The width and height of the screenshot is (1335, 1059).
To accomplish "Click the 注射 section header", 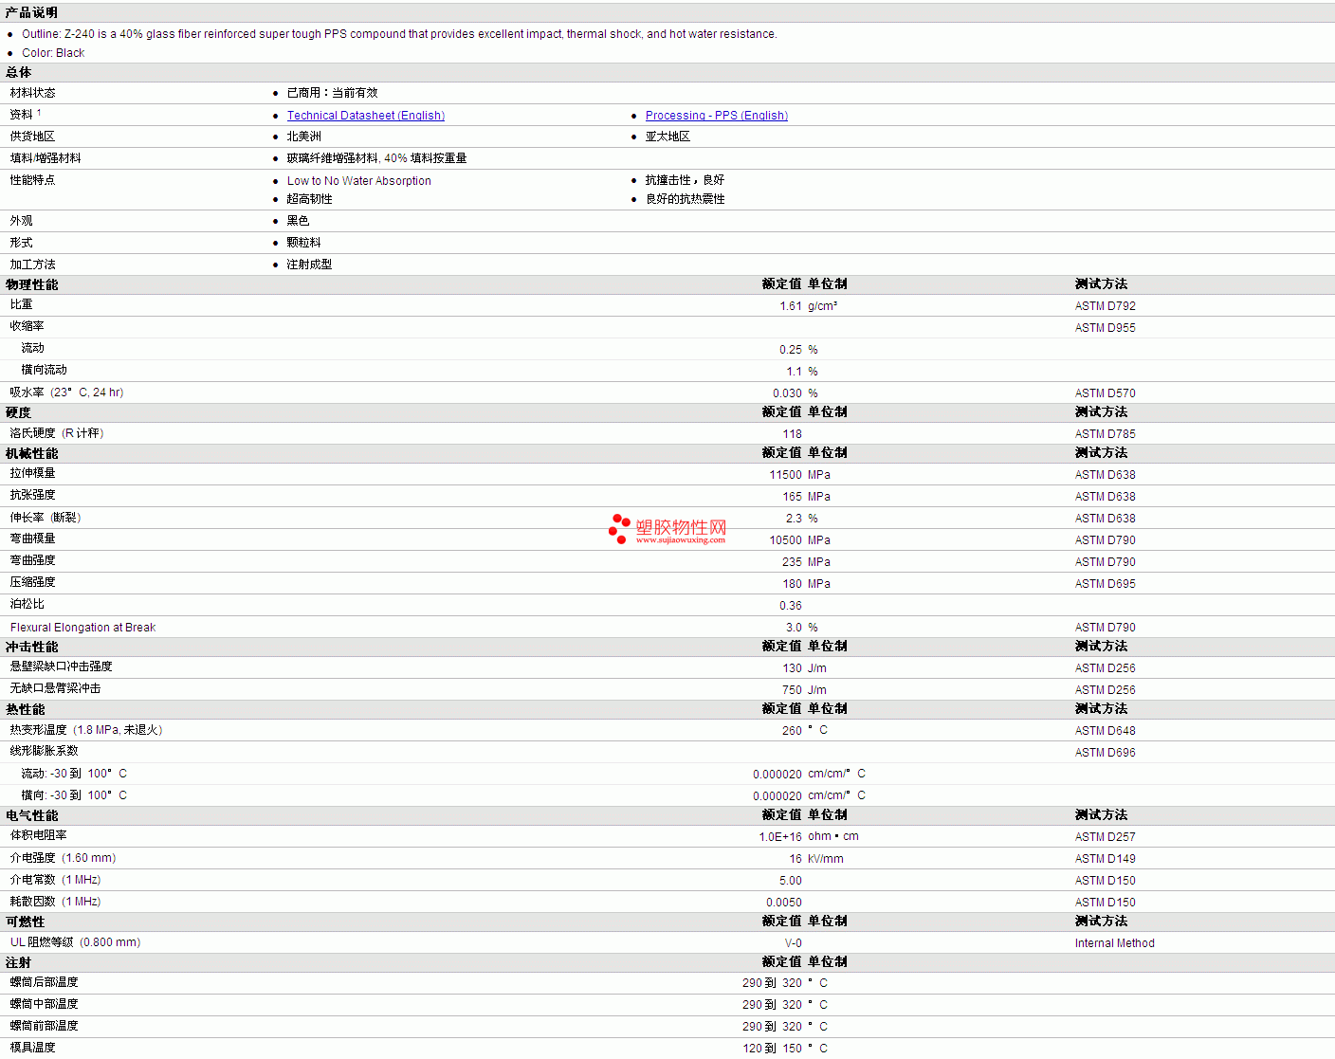I will pos(18,962).
